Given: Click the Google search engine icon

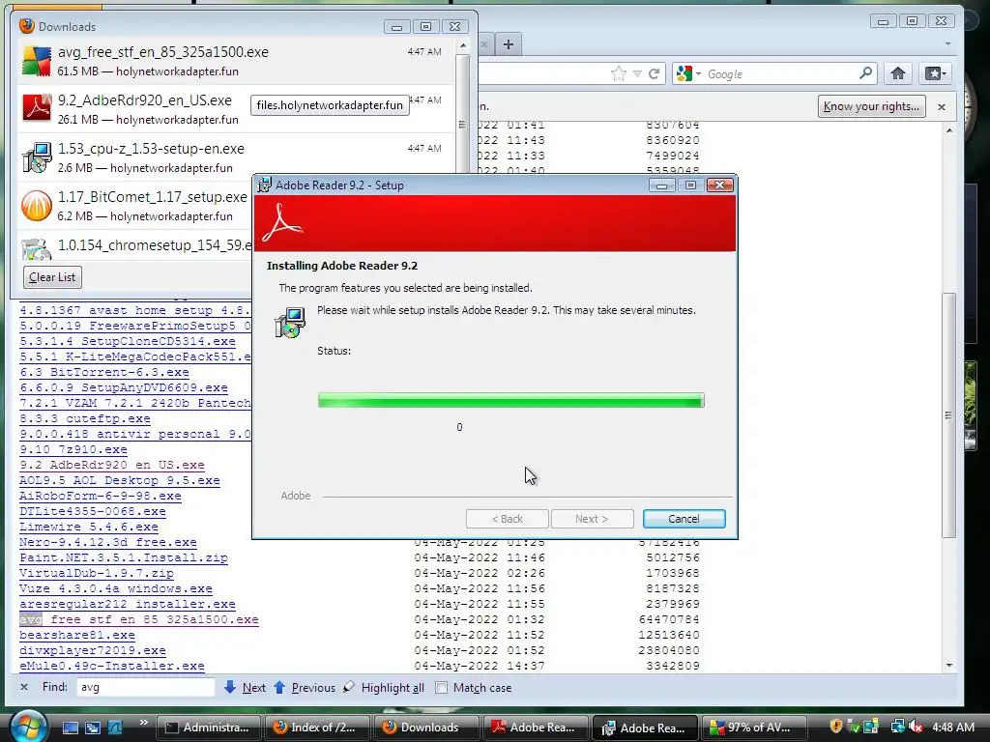Looking at the screenshot, I should [x=684, y=73].
